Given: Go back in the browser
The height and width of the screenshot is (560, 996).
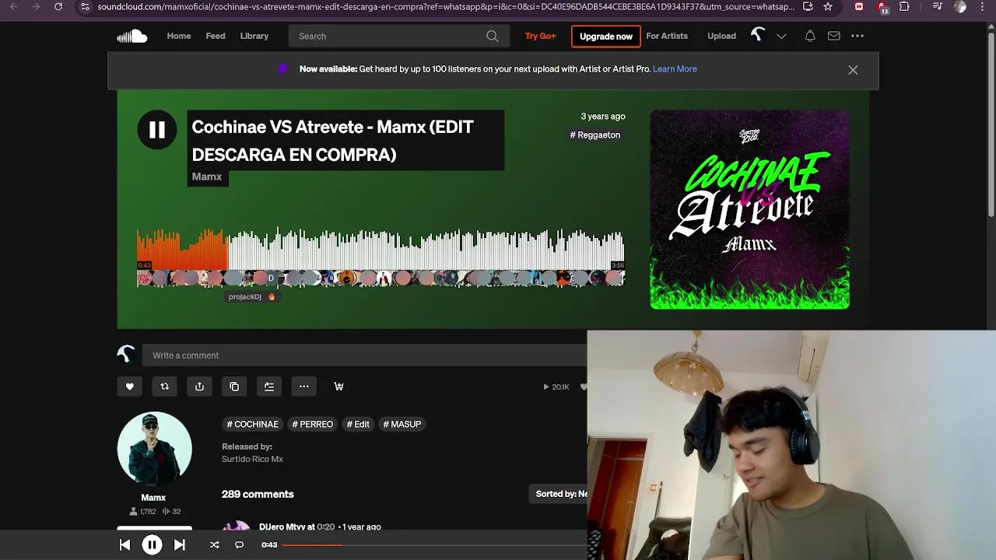Looking at the screenshot, I should (x=13, y=6).
